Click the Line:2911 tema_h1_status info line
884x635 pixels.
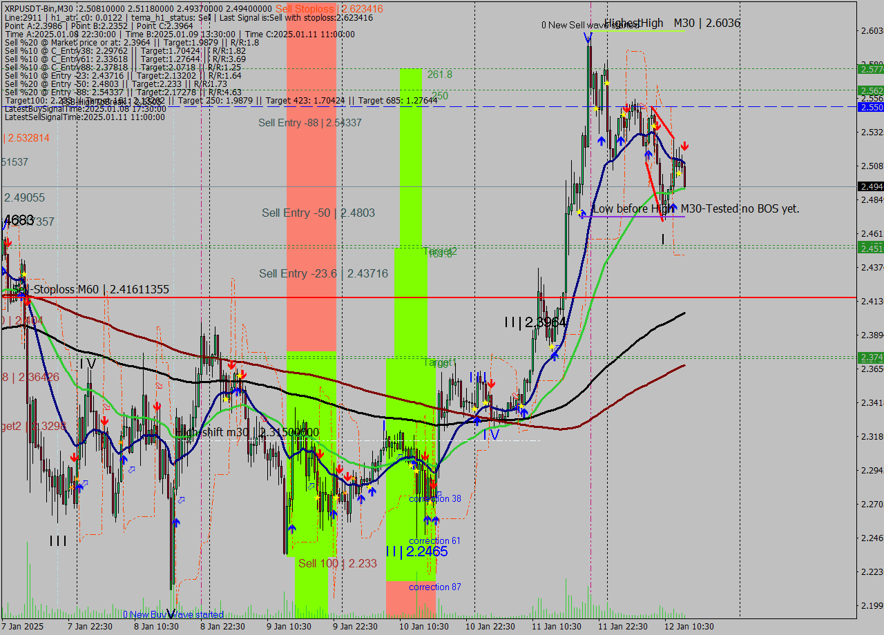pyautogui.click(x=189, y=18)
